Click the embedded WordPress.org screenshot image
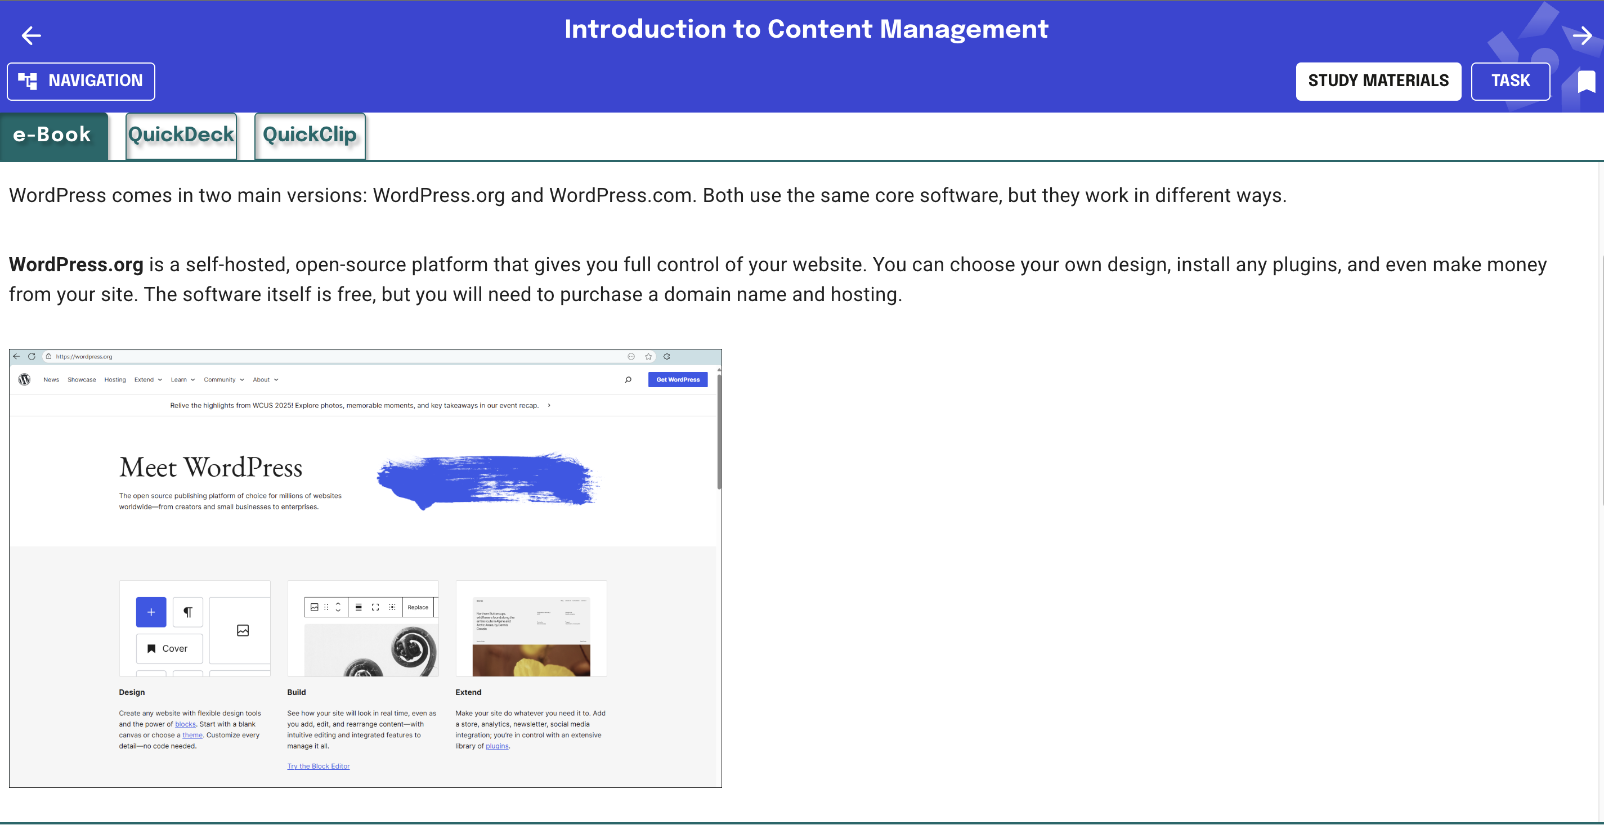Viewport: 1604px width, 825px height. click(x=365, y=568)
